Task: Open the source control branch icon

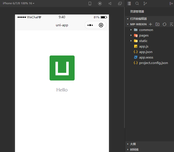Action: [x=145, y=3]
